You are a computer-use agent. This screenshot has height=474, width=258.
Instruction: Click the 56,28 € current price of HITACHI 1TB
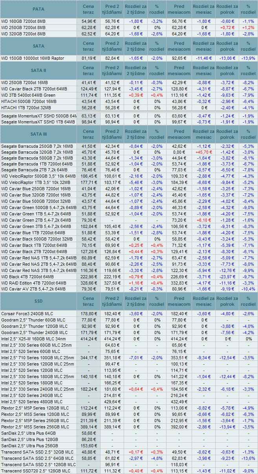[x=88, y=108]
